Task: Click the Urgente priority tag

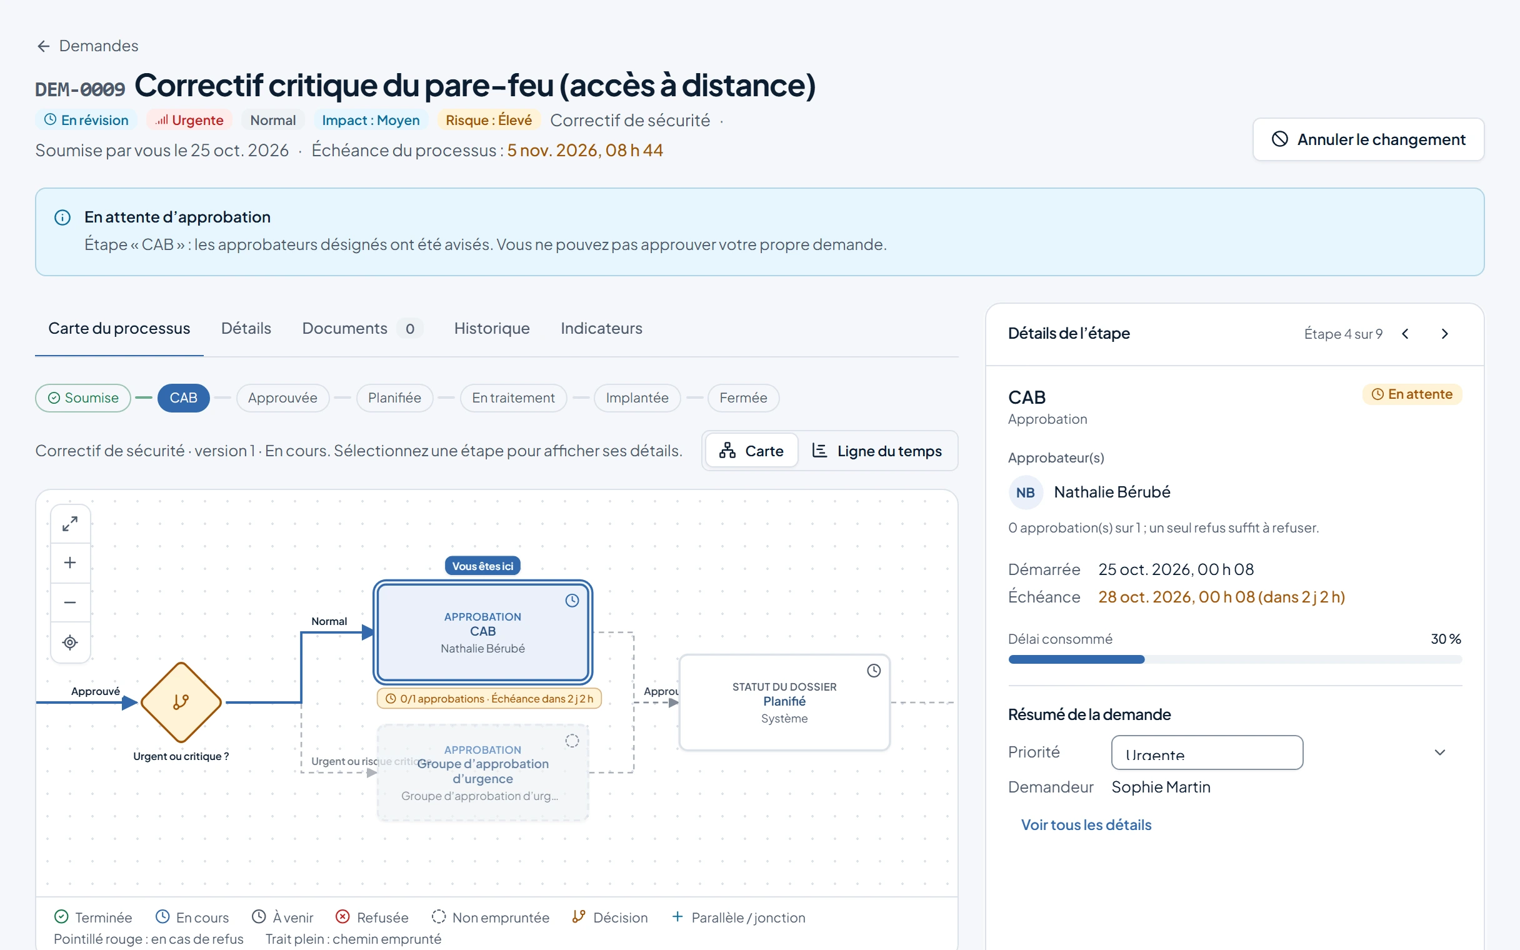Action: 189,120
